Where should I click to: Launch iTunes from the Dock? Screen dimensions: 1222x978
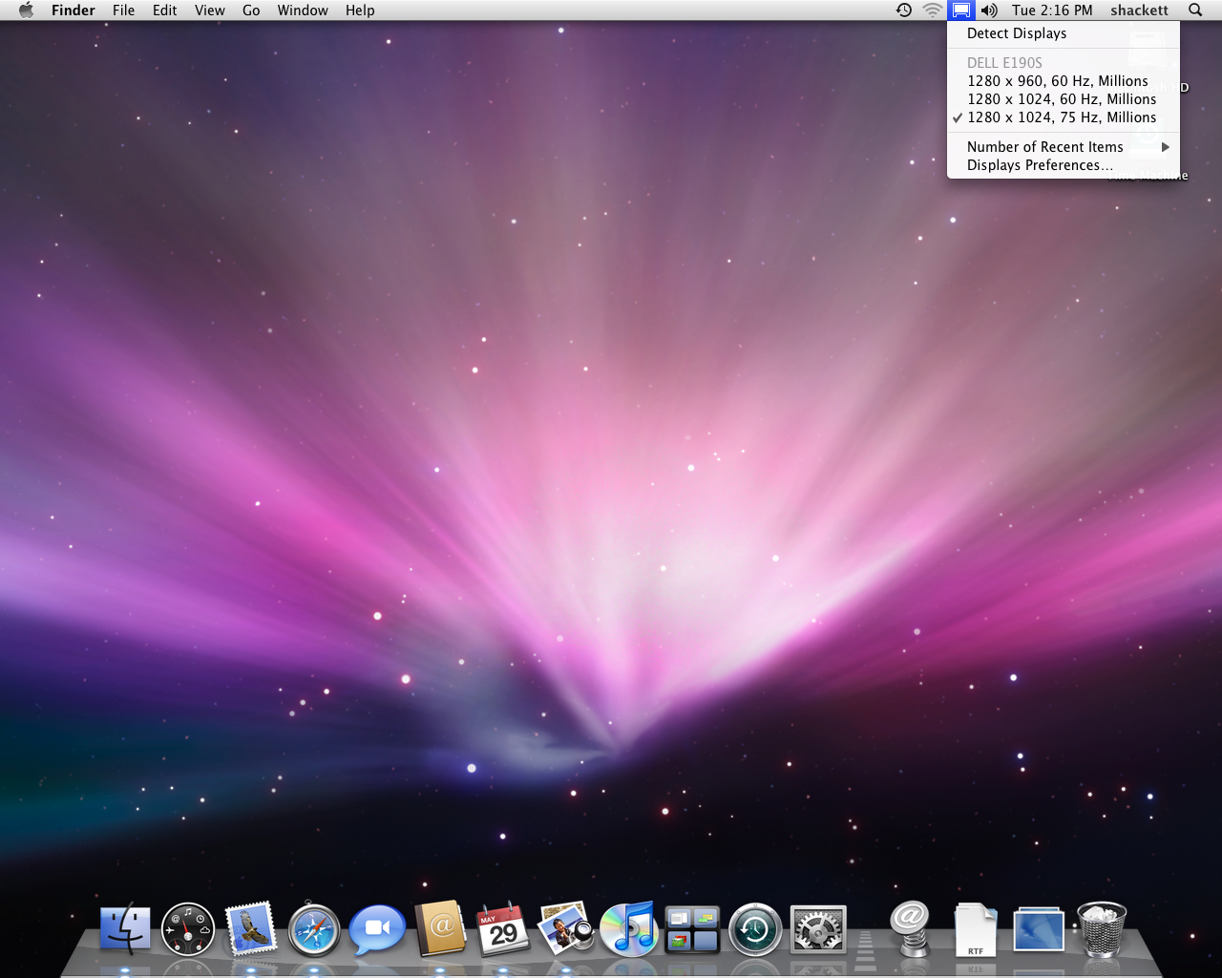coord(628,929)
